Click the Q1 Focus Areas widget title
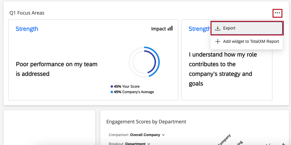 coord(27,13)
